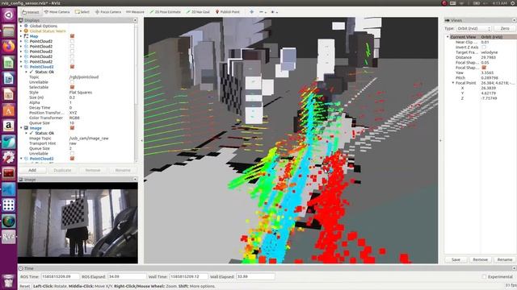Toggle the Invert Z Axis checkbox
Screen dimensions: 517x290
484,48
